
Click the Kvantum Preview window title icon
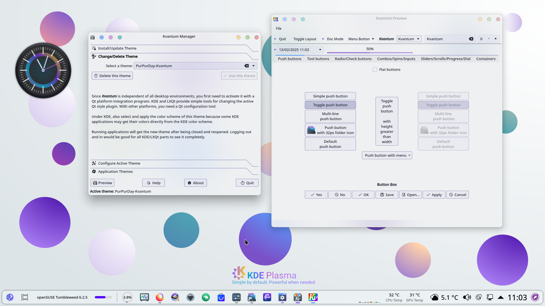pos(276,19)
